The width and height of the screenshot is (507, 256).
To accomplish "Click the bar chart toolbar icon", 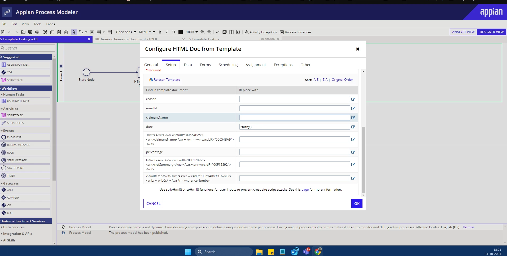I will pyautogui.click(x=238, y=32).
